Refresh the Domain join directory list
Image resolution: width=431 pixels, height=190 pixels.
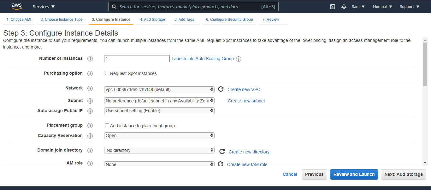(222, 151)
